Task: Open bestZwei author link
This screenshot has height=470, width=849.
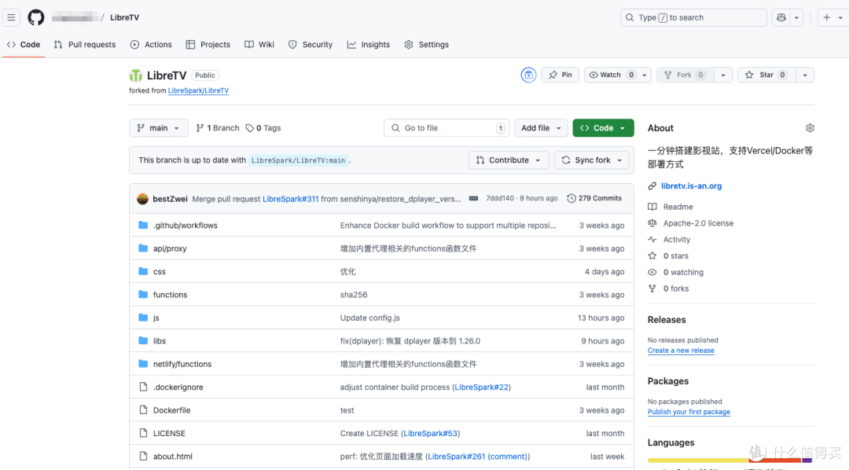Action: [170, 199]
